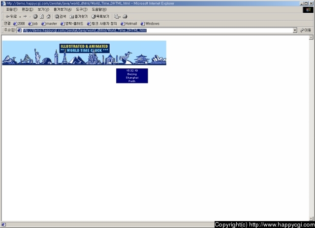
Task: Open the 편집(E) menu
Action: click(x=28, y=9)
